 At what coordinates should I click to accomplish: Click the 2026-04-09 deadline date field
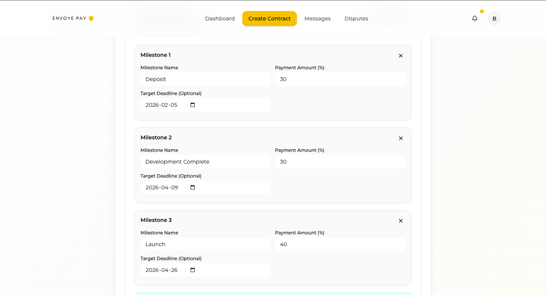[163, 187]
